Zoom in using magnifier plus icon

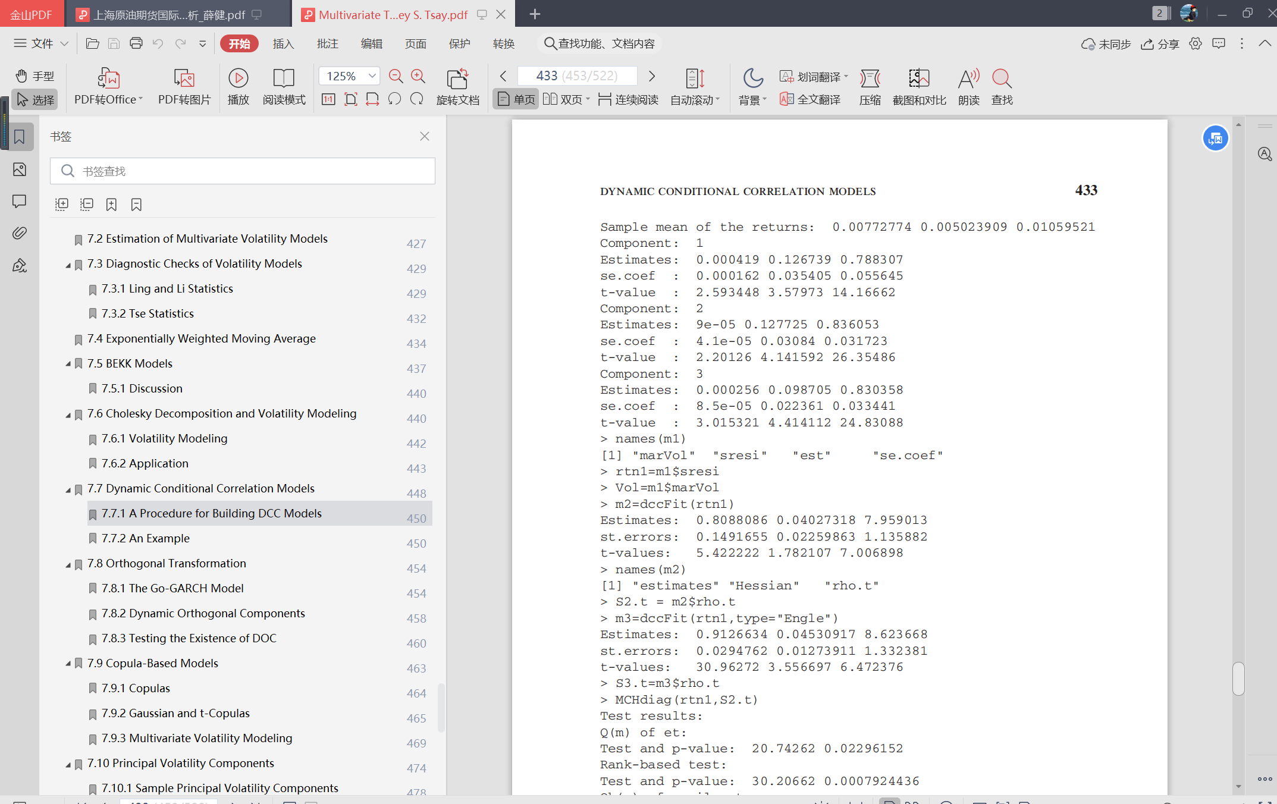(418, 76)
